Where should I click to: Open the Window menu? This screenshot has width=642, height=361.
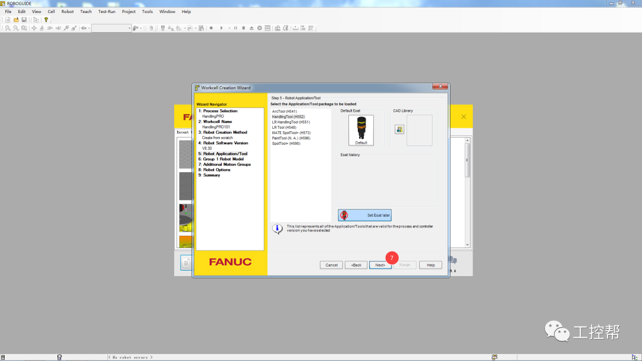(x=167, y=11)
